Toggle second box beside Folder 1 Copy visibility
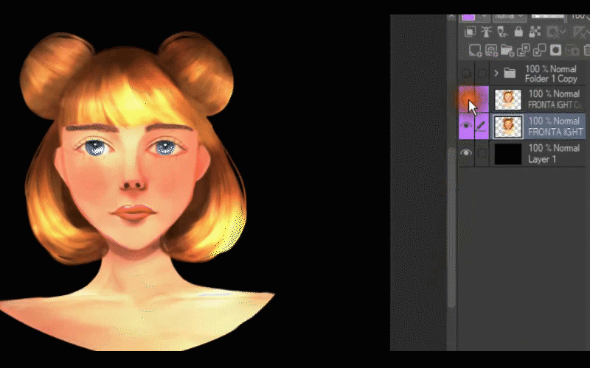Viewport: 590px width, 368px height. click(x=482, y=73)
